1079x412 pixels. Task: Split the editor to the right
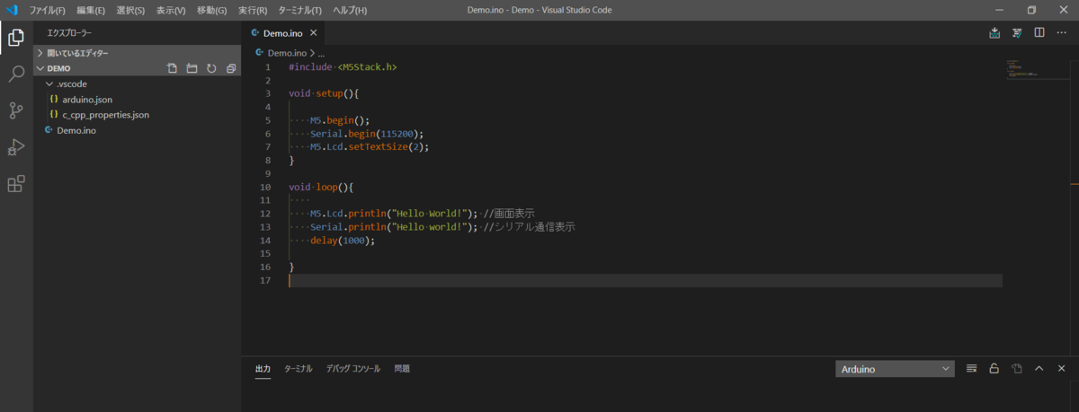coord(1039,33)
